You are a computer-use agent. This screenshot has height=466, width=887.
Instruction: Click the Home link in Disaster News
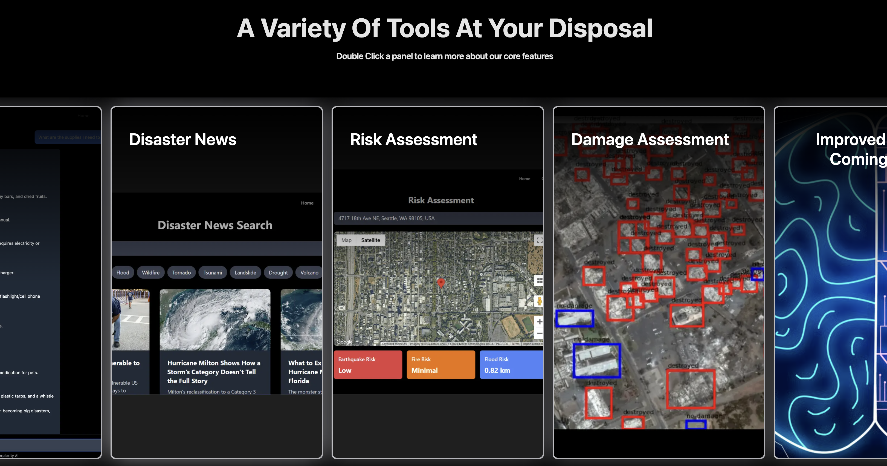point(307,203)
